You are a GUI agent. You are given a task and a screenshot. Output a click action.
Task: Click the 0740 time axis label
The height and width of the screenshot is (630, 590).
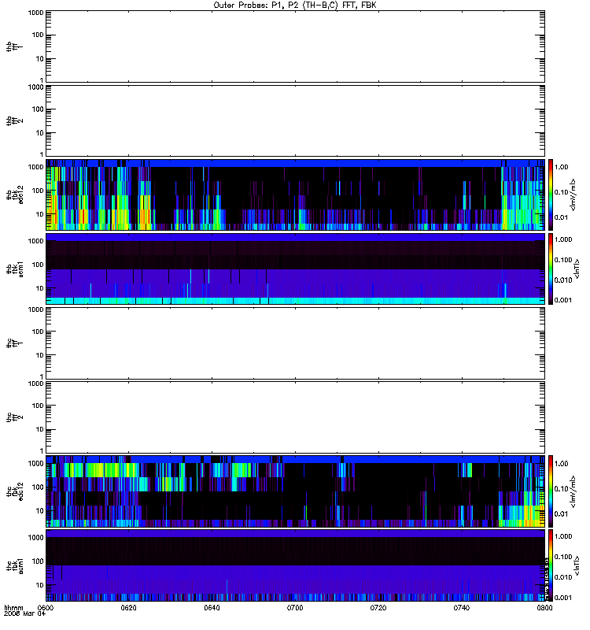pos(462,608)
